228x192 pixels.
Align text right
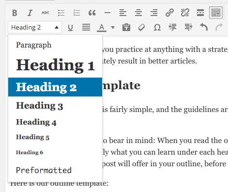point(154,13)
